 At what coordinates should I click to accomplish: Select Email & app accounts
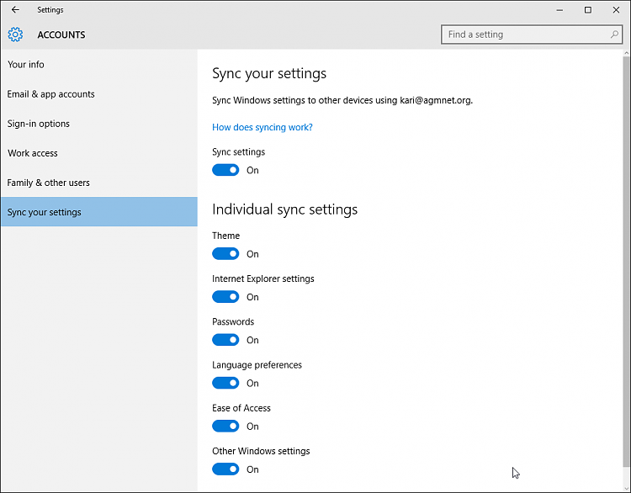click(99, 94)
